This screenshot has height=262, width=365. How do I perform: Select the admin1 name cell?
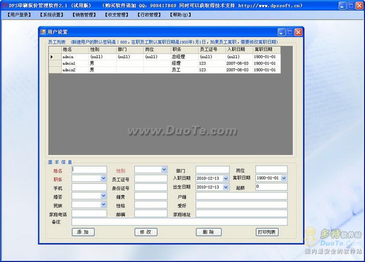coord(75,63)
